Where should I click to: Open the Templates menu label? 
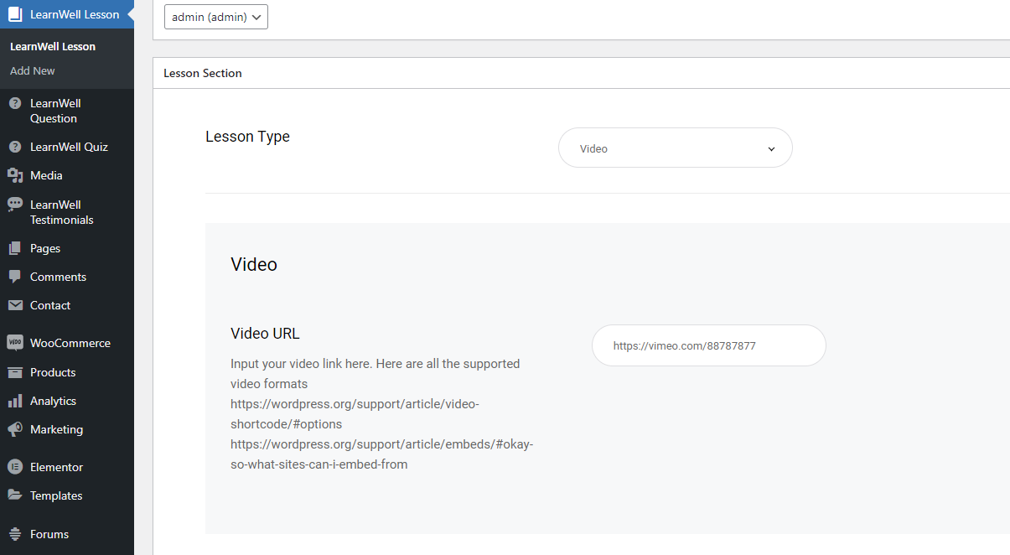pos(56,495)
